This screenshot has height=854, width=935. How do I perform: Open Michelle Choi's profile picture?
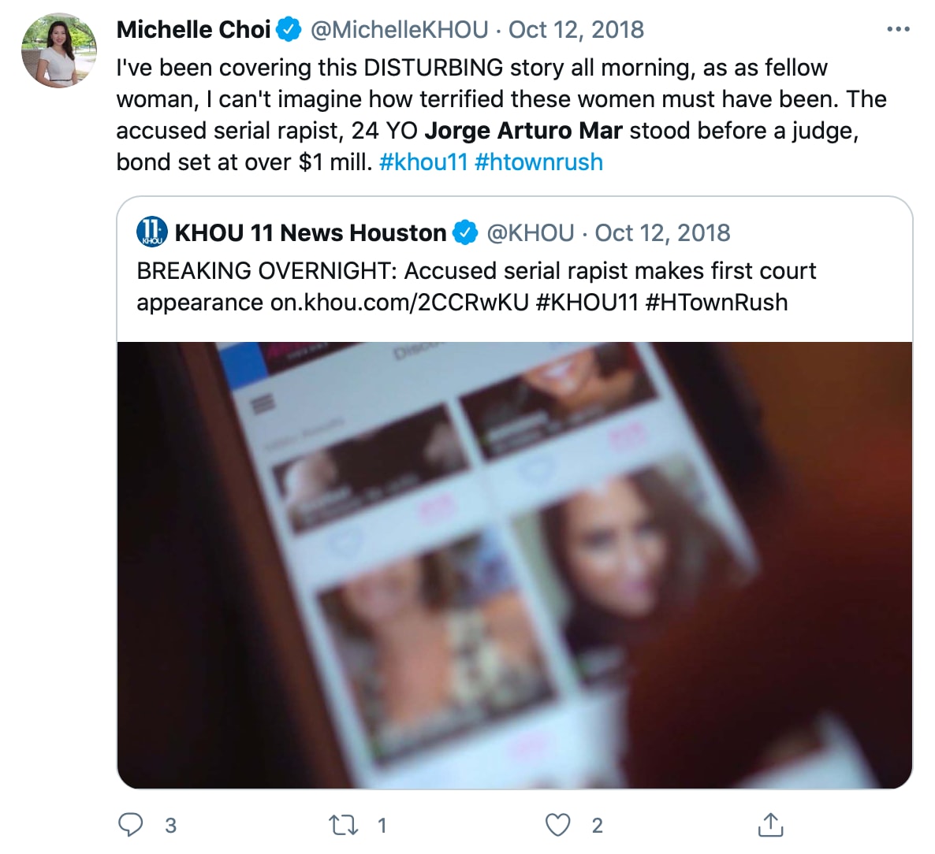pyautogui.click(x=59, y=50)
